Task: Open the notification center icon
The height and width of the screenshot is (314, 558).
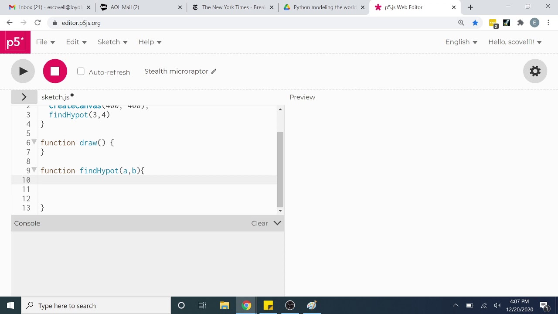Action: (x=544, y=305)
